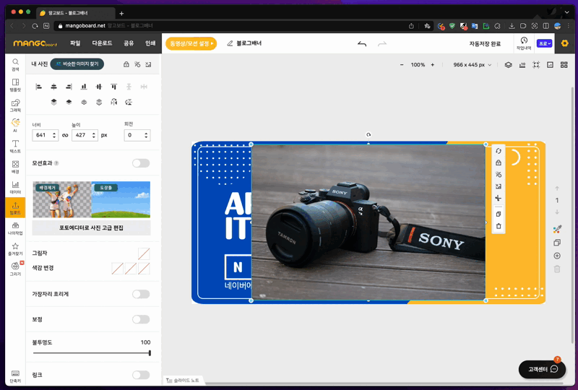This screenshot has height=390, width=578.
Task: Enable the 보정 correction switch
Action: [141, 319]
